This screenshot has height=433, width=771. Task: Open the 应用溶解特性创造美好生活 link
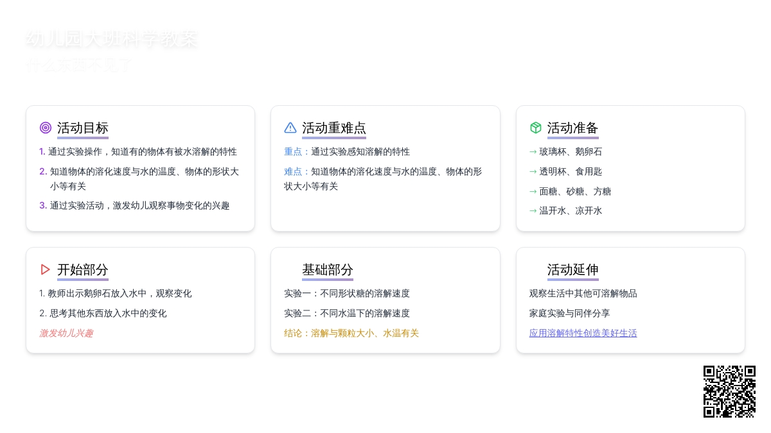click(x=583, y=333)
